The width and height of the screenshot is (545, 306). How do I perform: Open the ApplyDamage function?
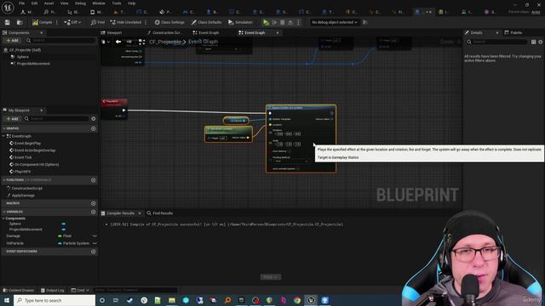23,195
